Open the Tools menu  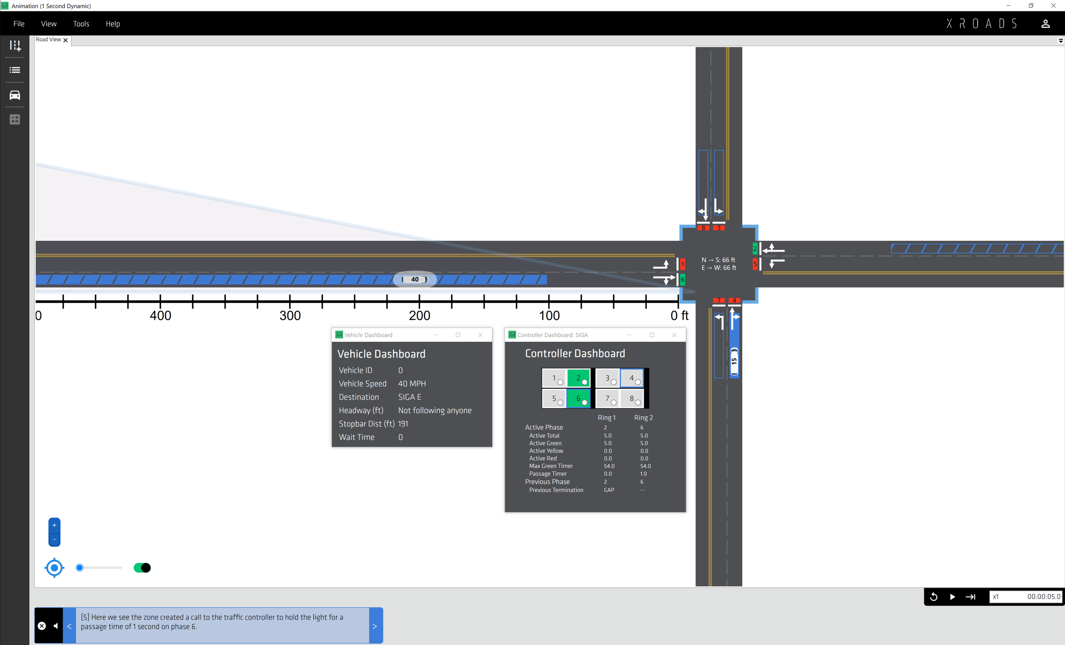tap(81, 24)
